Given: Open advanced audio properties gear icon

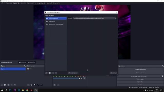Looking at the screenshot, I should (55, 85).
